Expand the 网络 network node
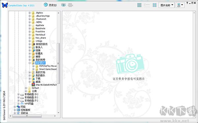This screenshot has width=198, height=123. [15, 107]
